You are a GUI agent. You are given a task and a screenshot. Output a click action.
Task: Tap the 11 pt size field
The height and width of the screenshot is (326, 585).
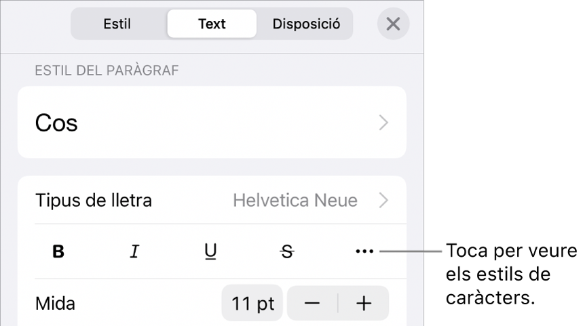point(252,303)
